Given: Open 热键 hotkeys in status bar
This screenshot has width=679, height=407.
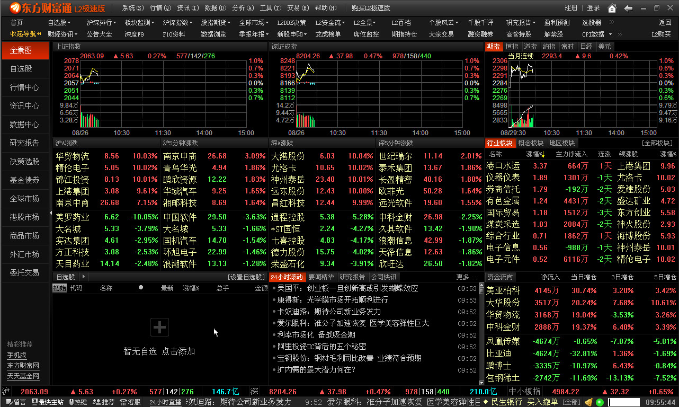Looking at the screenshot, I should 77,402.
